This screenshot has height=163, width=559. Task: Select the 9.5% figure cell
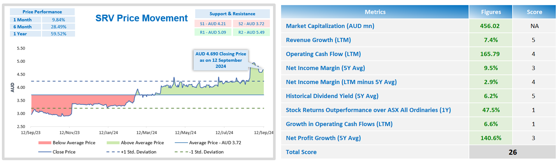(x=490, y=68)
